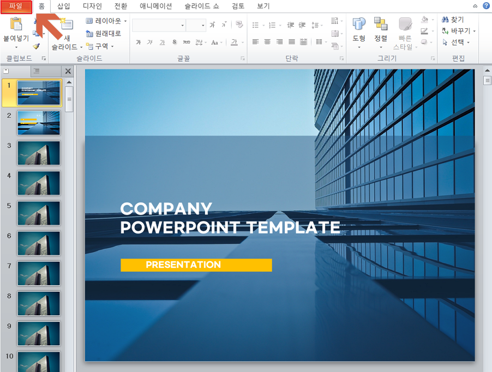Image resolution: width=492 pixels, height=372 pixels.
Task: Toggle Center text alignment
Action: (267, 41)
